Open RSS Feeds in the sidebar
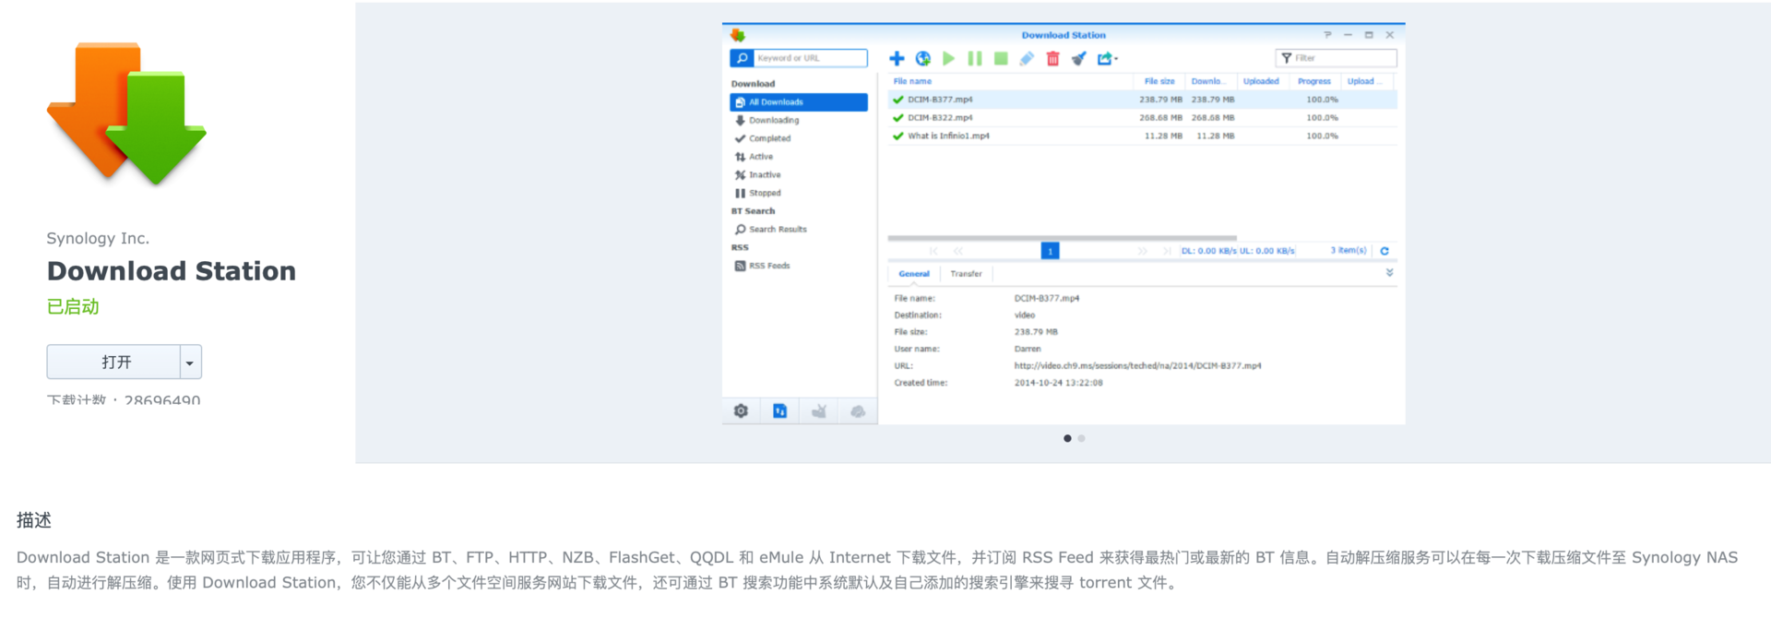This screenshot has width=1771, height=618. (799, 266)
